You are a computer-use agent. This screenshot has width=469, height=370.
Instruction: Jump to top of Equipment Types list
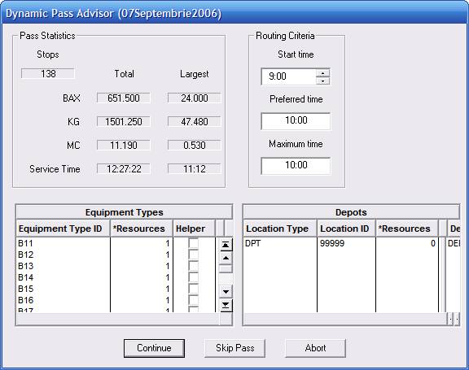[226, 245]
